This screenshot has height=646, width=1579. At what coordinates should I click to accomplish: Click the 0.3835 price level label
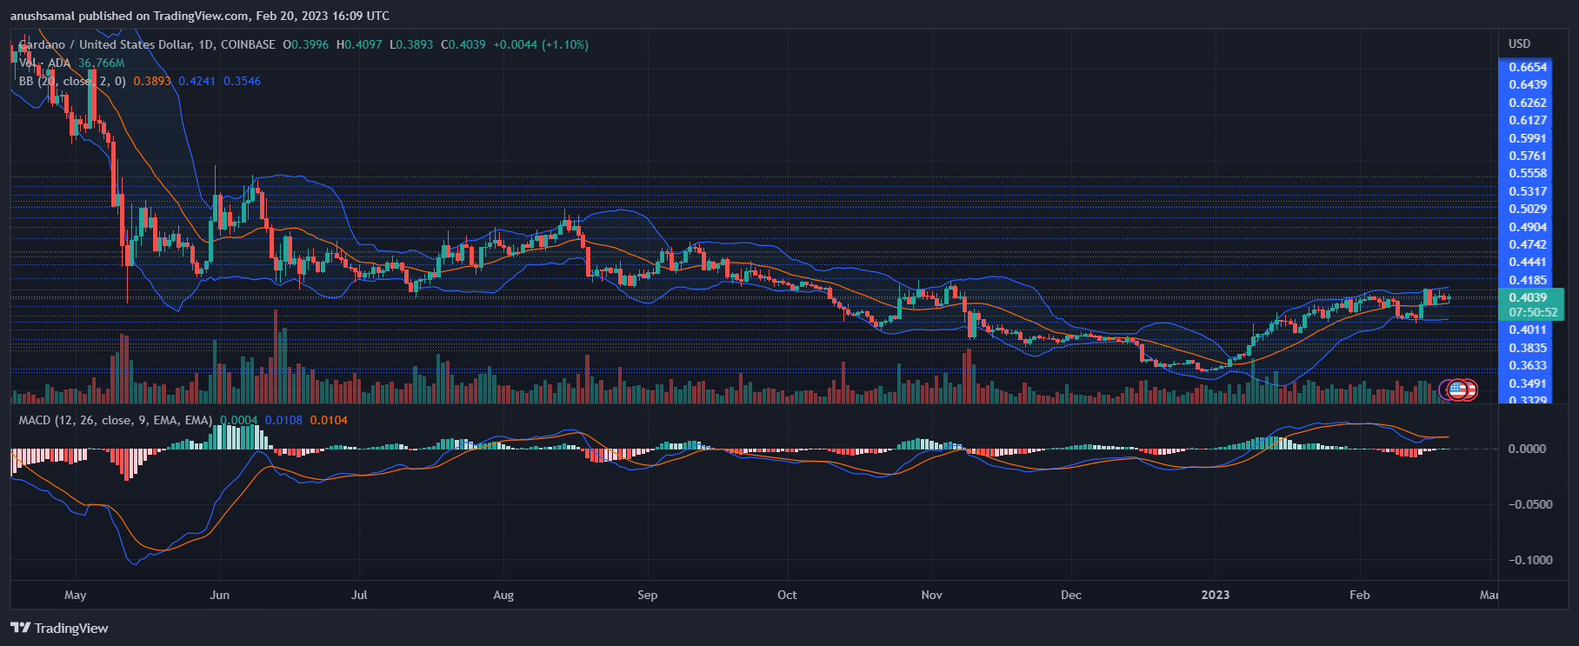[1528, 348]
